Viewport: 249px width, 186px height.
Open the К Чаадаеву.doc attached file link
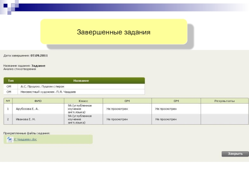point(25,139)
